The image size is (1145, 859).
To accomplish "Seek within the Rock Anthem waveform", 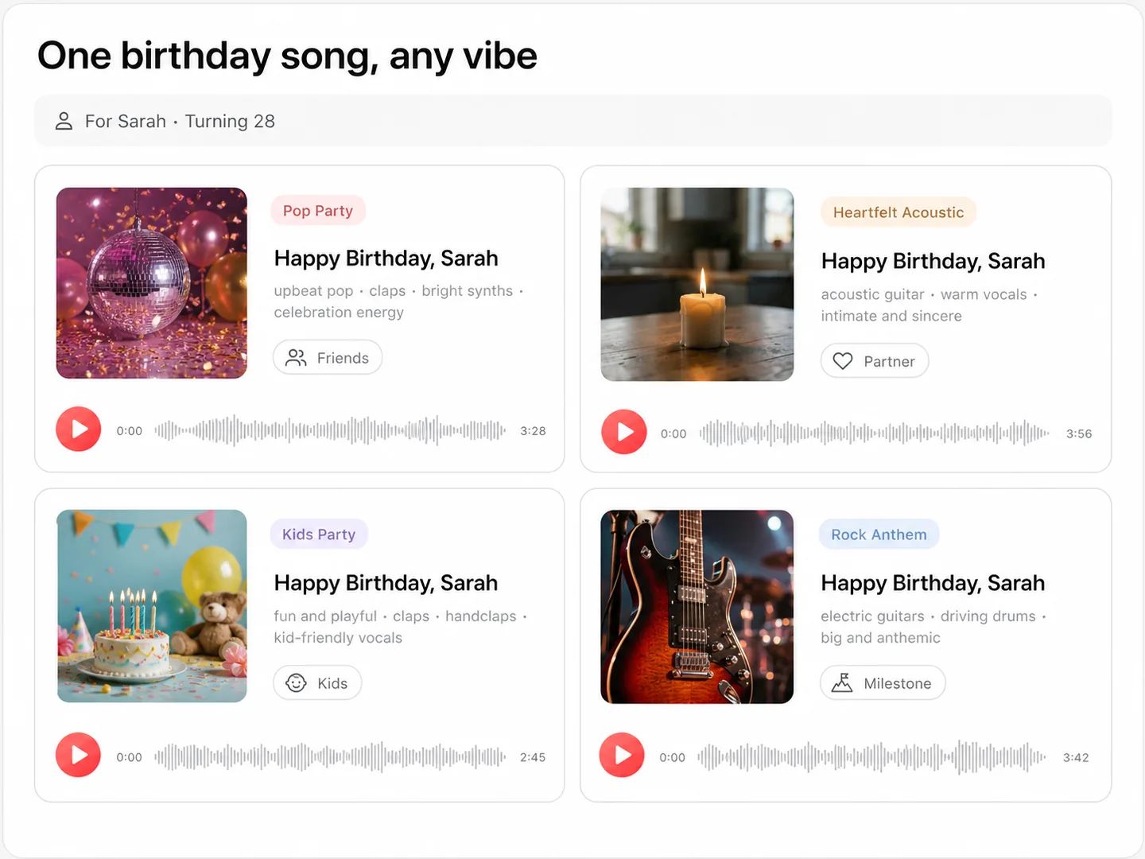I will pyautogui.click(x=872, y=757).
